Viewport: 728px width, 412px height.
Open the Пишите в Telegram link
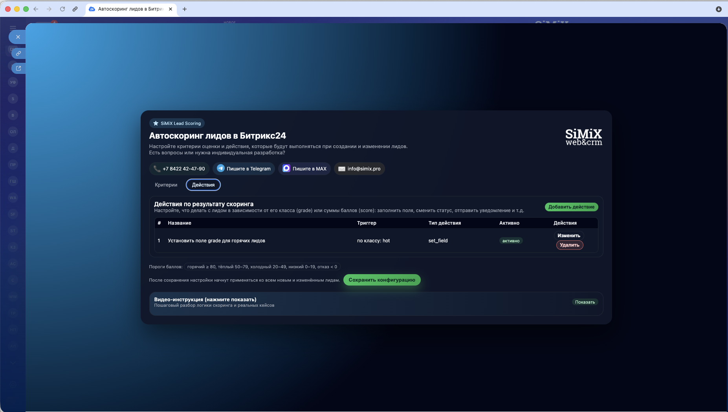point(244,169)
